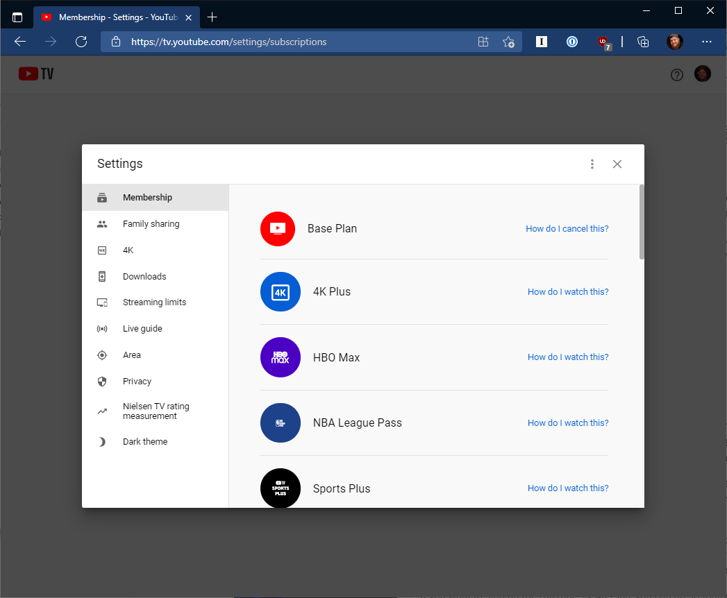This screenshot has height=598, width=727.
Task: Open browser extensions showing 7 notifications
Action: 603,43
